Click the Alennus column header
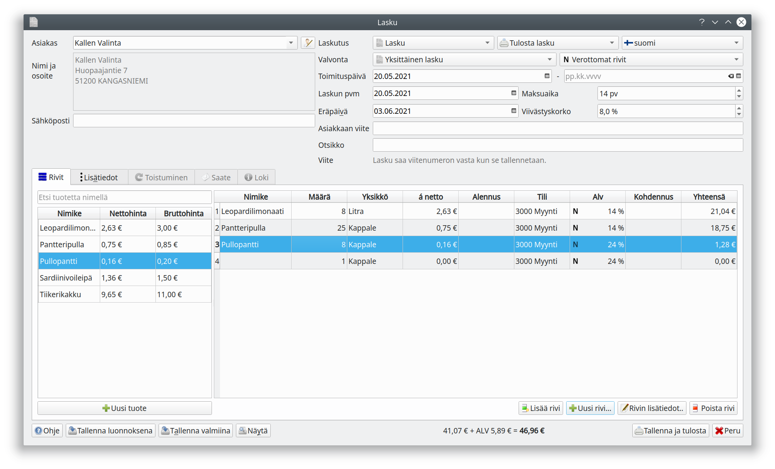 tap(486, 197)
